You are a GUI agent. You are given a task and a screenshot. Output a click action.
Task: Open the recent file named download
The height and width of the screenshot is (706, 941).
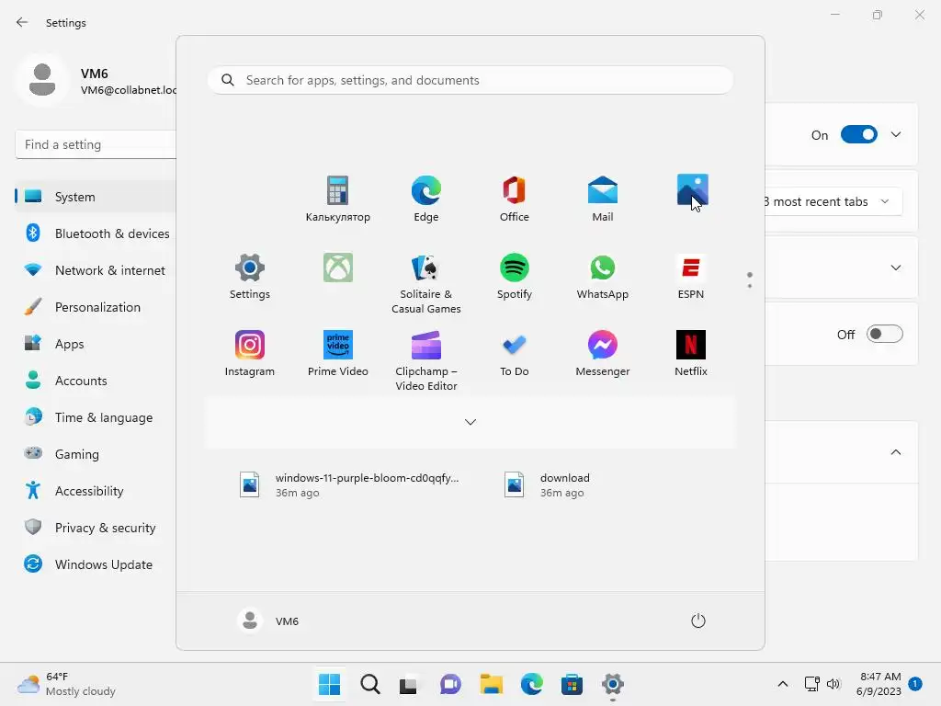point(548,485)
